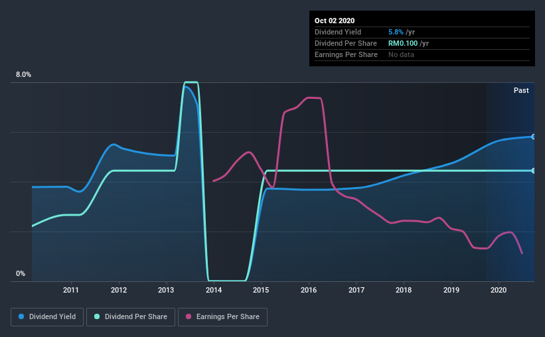Viewport: 545px width, 337px height.
Task: Select the 2019 label on time axis
Action: [x=451, y=290]
